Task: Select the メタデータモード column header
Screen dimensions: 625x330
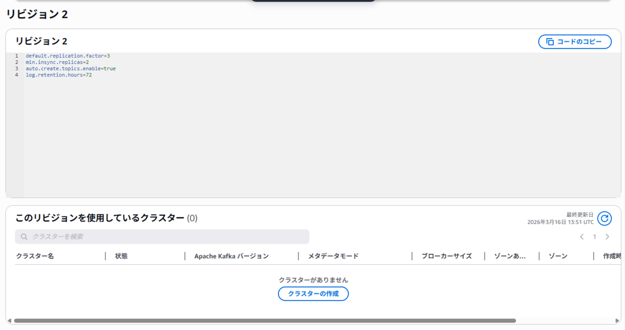Action: pos(333,256)
